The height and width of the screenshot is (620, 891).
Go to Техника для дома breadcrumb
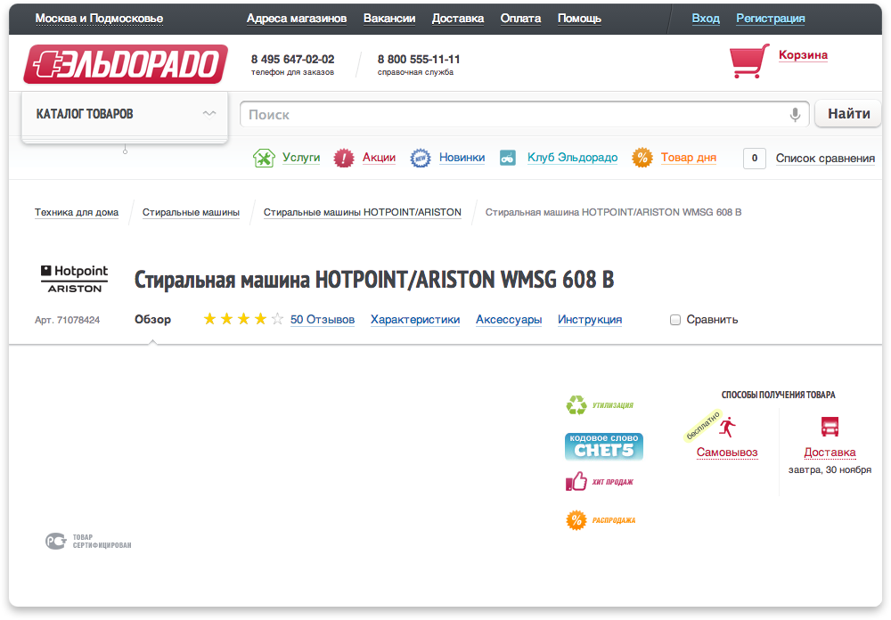[x=77, y=213]
